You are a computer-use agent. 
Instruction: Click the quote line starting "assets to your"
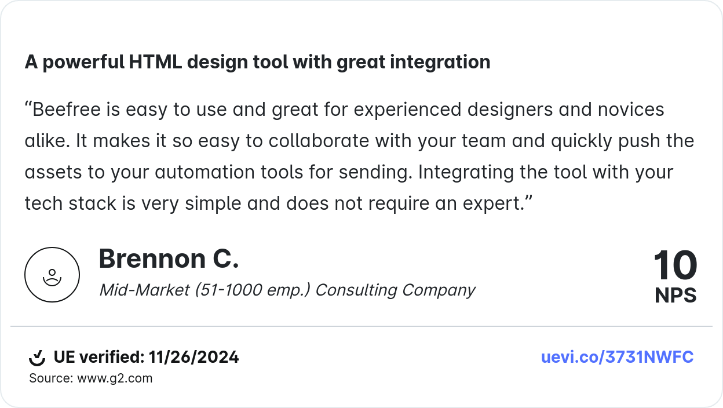coord(348,172)
